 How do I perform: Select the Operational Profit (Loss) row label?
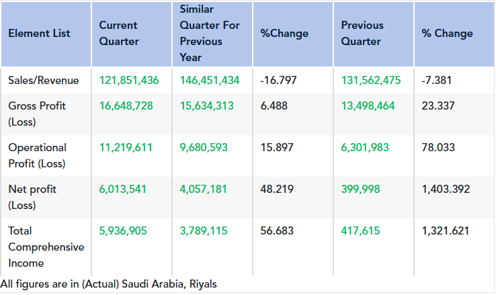[x=38, y=155]
